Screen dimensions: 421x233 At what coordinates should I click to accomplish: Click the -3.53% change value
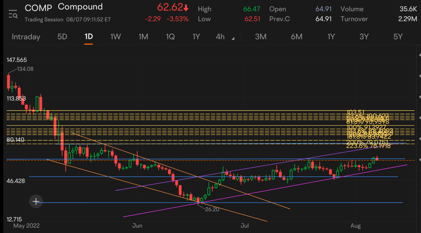(x=178, y=19)
